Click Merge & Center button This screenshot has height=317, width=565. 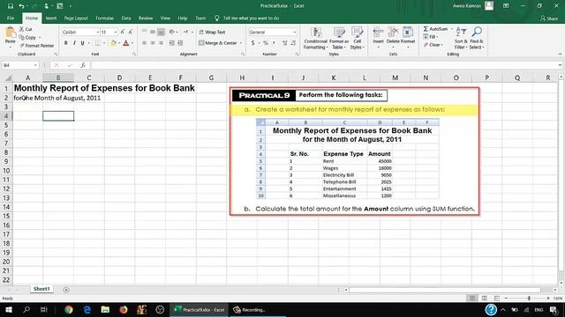click(x=218, y=43)
